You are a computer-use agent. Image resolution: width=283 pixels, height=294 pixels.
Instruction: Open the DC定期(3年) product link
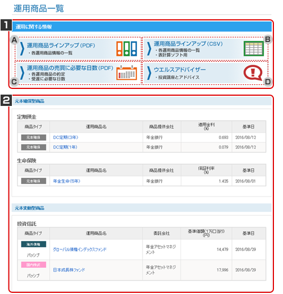66,138
